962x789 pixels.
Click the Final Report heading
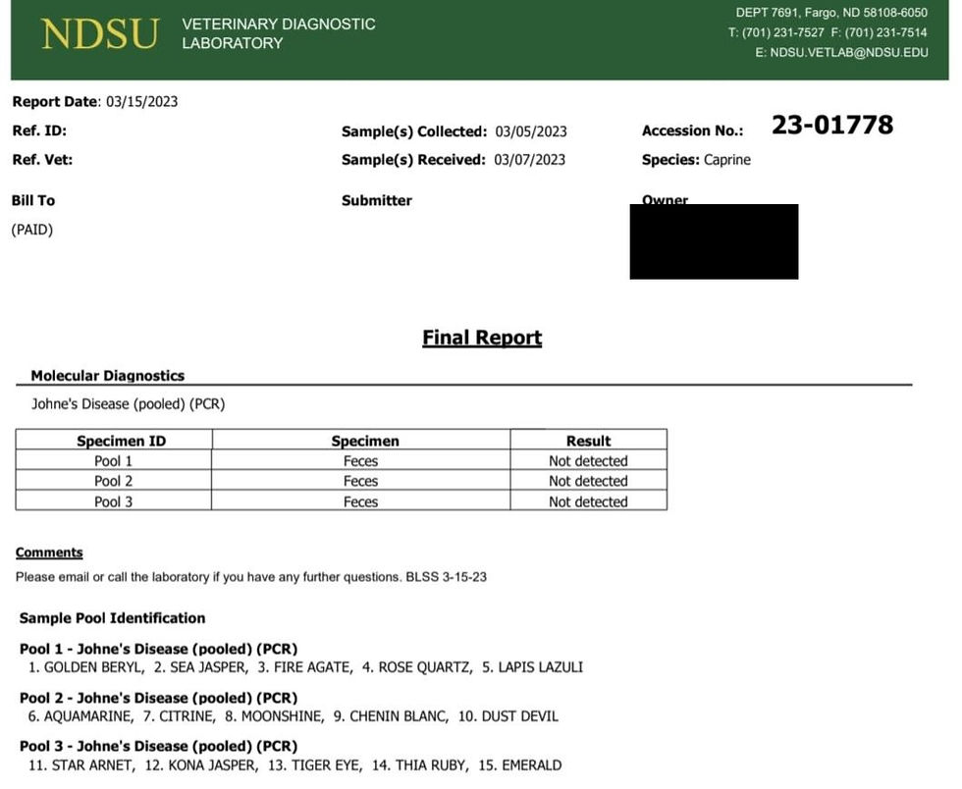(x=482, y=338)
